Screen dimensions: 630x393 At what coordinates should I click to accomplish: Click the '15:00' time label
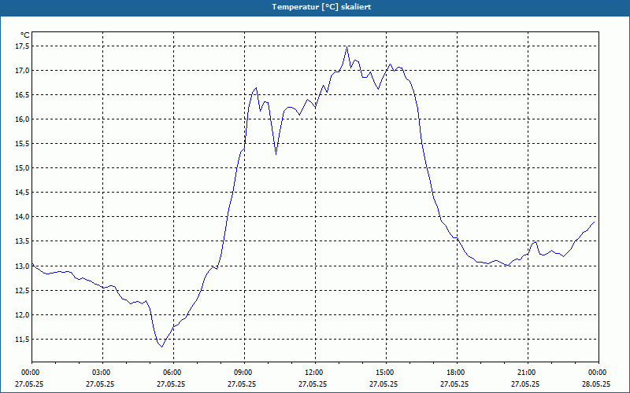[x=386, y=373]
